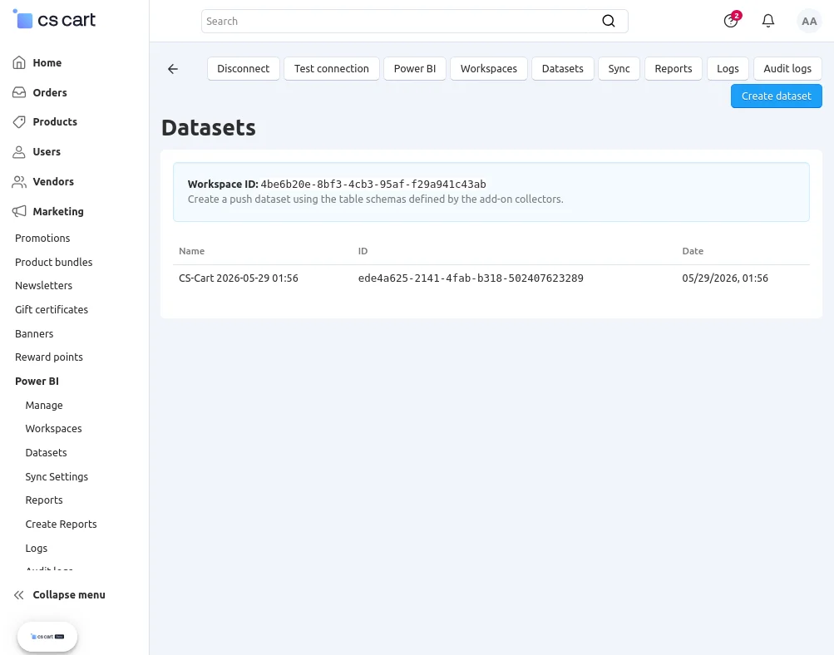Click the Test connection button
The image size is (834, 655).
332,69
